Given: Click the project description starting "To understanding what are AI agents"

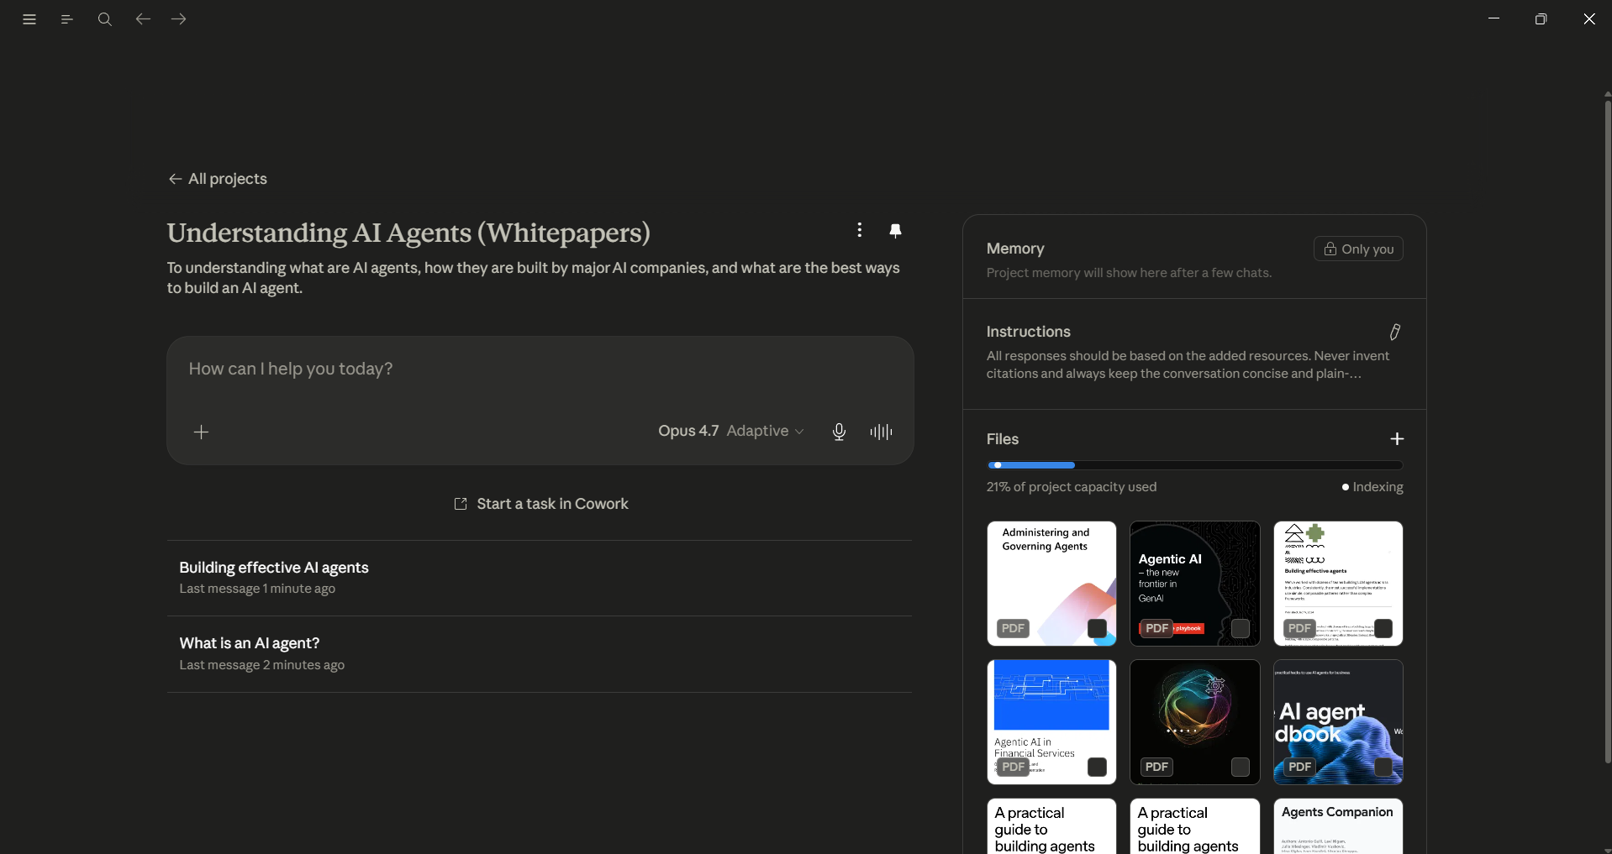Looking at the screenshot, I should [x=533, y=278].
